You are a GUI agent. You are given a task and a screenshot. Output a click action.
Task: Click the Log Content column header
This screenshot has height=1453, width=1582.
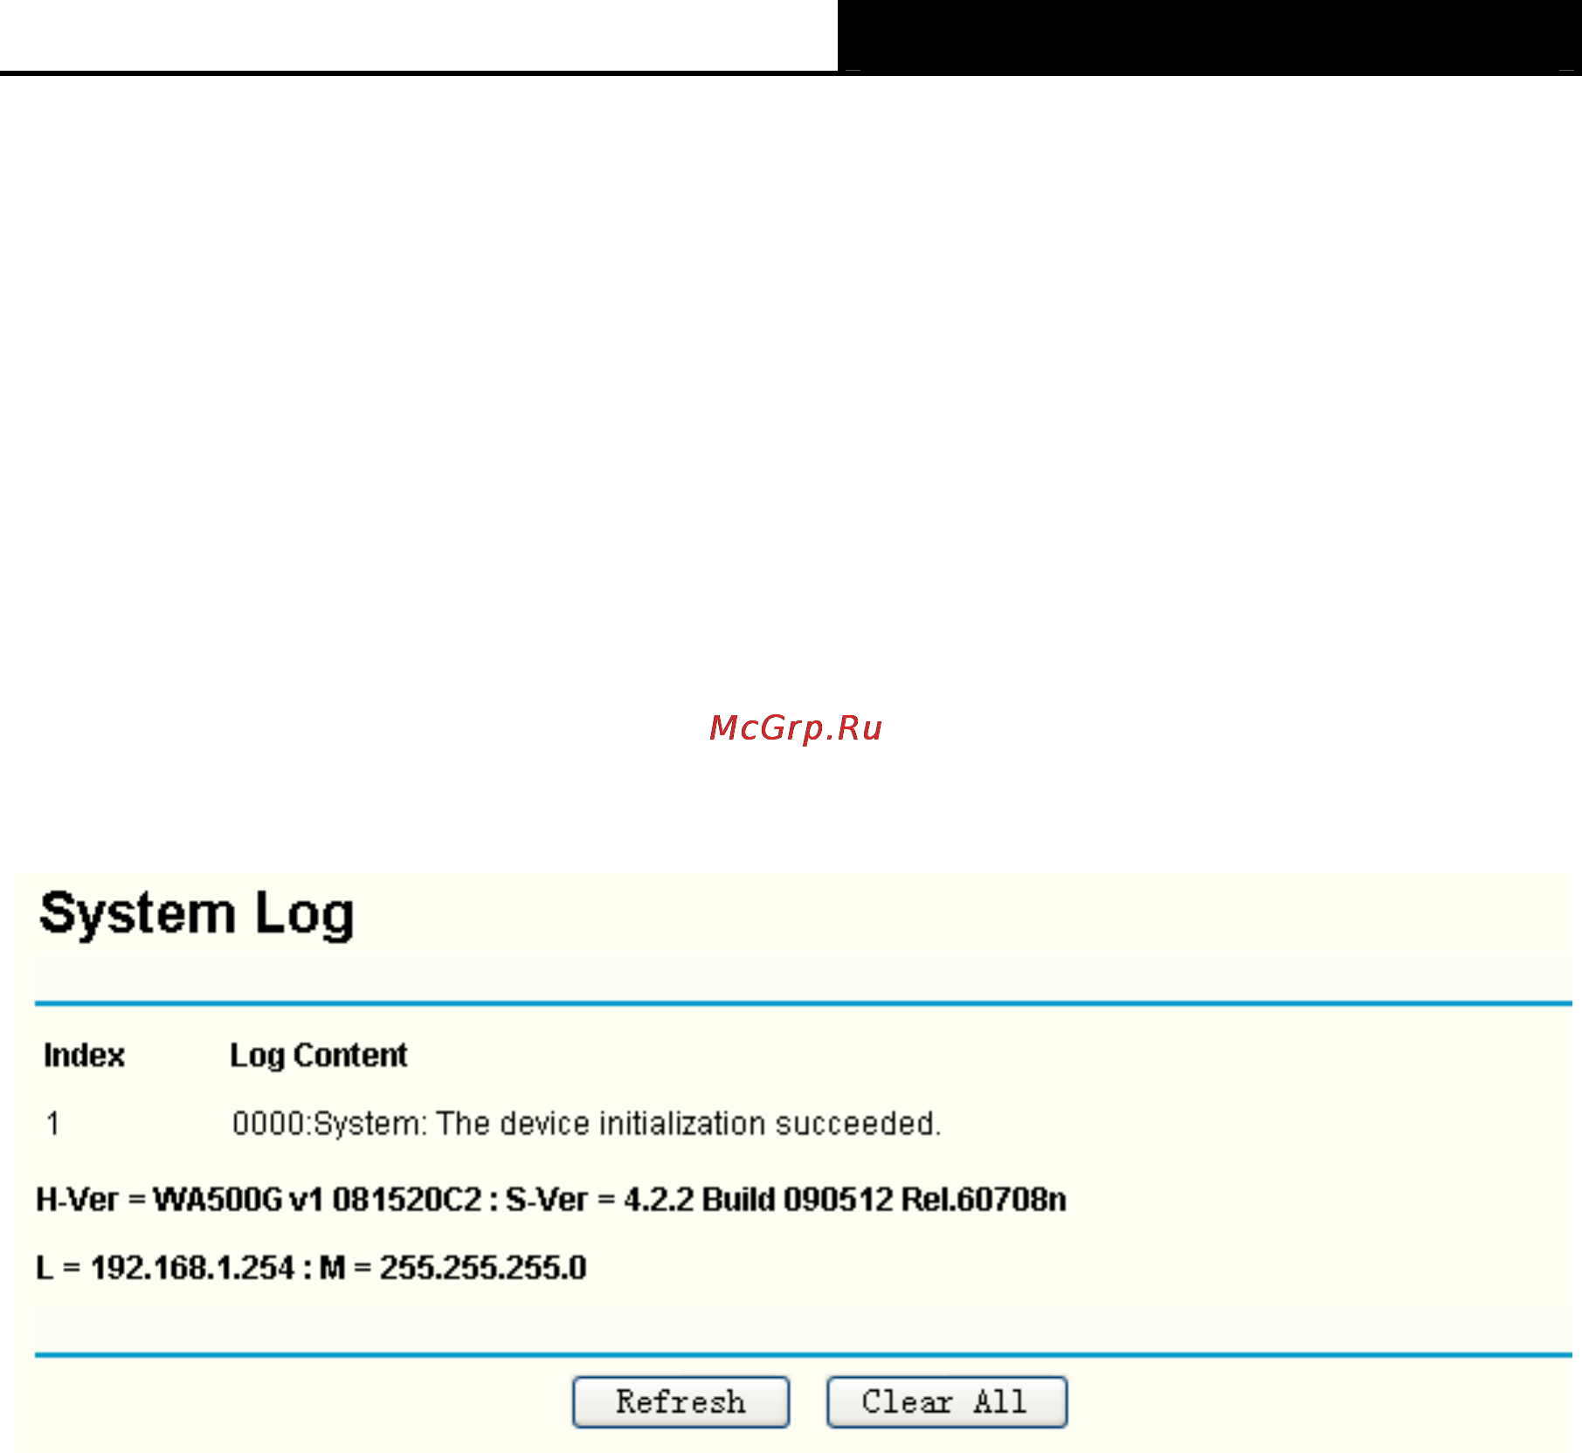318,1055
